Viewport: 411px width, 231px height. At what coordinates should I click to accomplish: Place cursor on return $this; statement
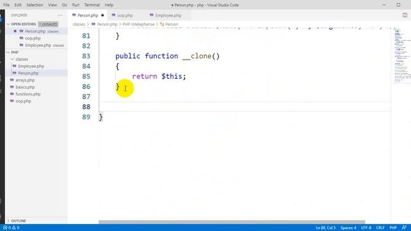pyautogui.click(x=159, y=76)
